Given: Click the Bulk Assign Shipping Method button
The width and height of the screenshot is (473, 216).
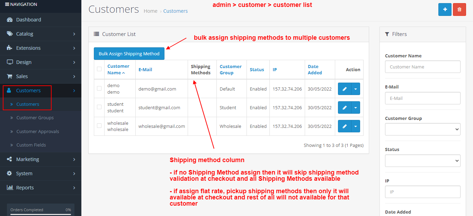Looking at the screenshot, I should [x=129, y=54].
